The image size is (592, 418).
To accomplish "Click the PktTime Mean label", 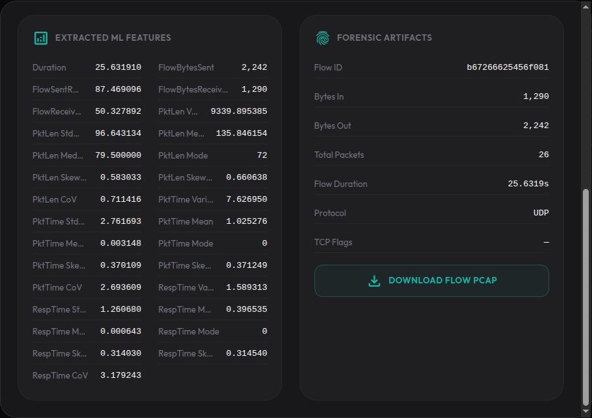I will (x=185, y=222).
